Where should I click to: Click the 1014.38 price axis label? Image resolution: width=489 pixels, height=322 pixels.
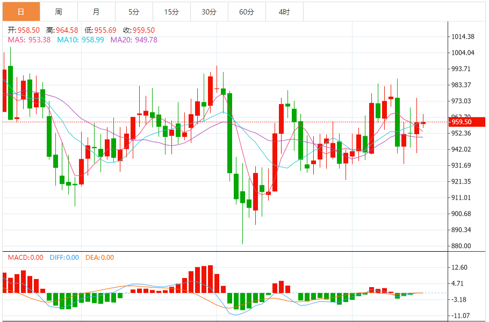(463, 36)
